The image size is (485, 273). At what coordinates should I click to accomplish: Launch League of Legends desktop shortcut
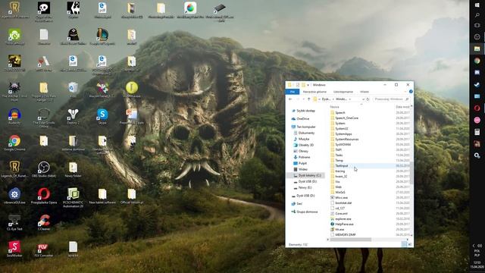102,36
